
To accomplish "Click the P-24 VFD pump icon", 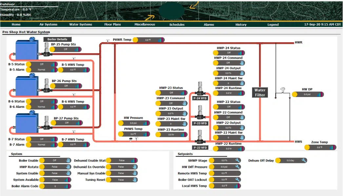I will point(200,88).
